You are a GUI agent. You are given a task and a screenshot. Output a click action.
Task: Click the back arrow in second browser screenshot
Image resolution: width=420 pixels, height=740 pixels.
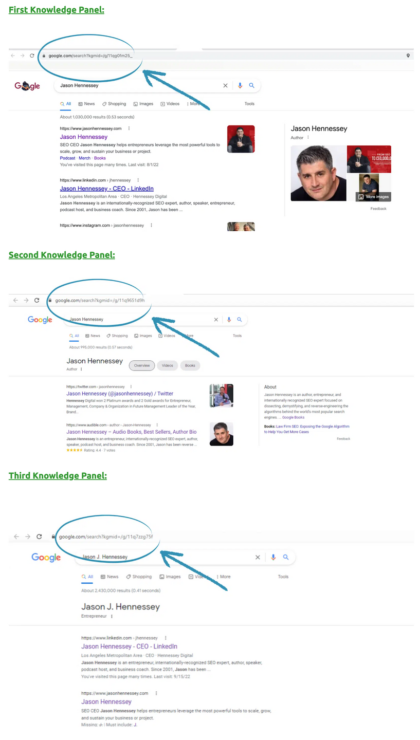pos(15,300)
